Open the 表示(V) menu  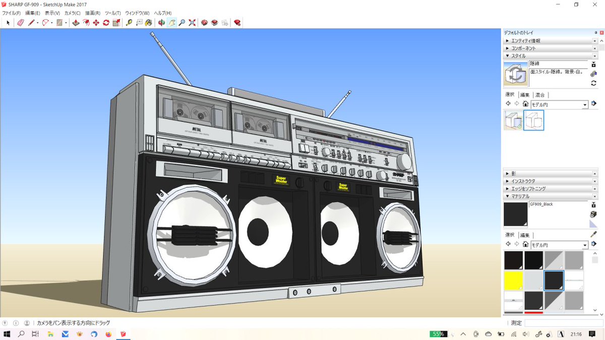(x=52, y=13)
